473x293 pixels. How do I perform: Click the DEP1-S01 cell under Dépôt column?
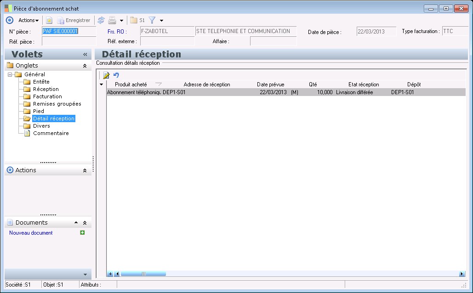click(402, 92)
